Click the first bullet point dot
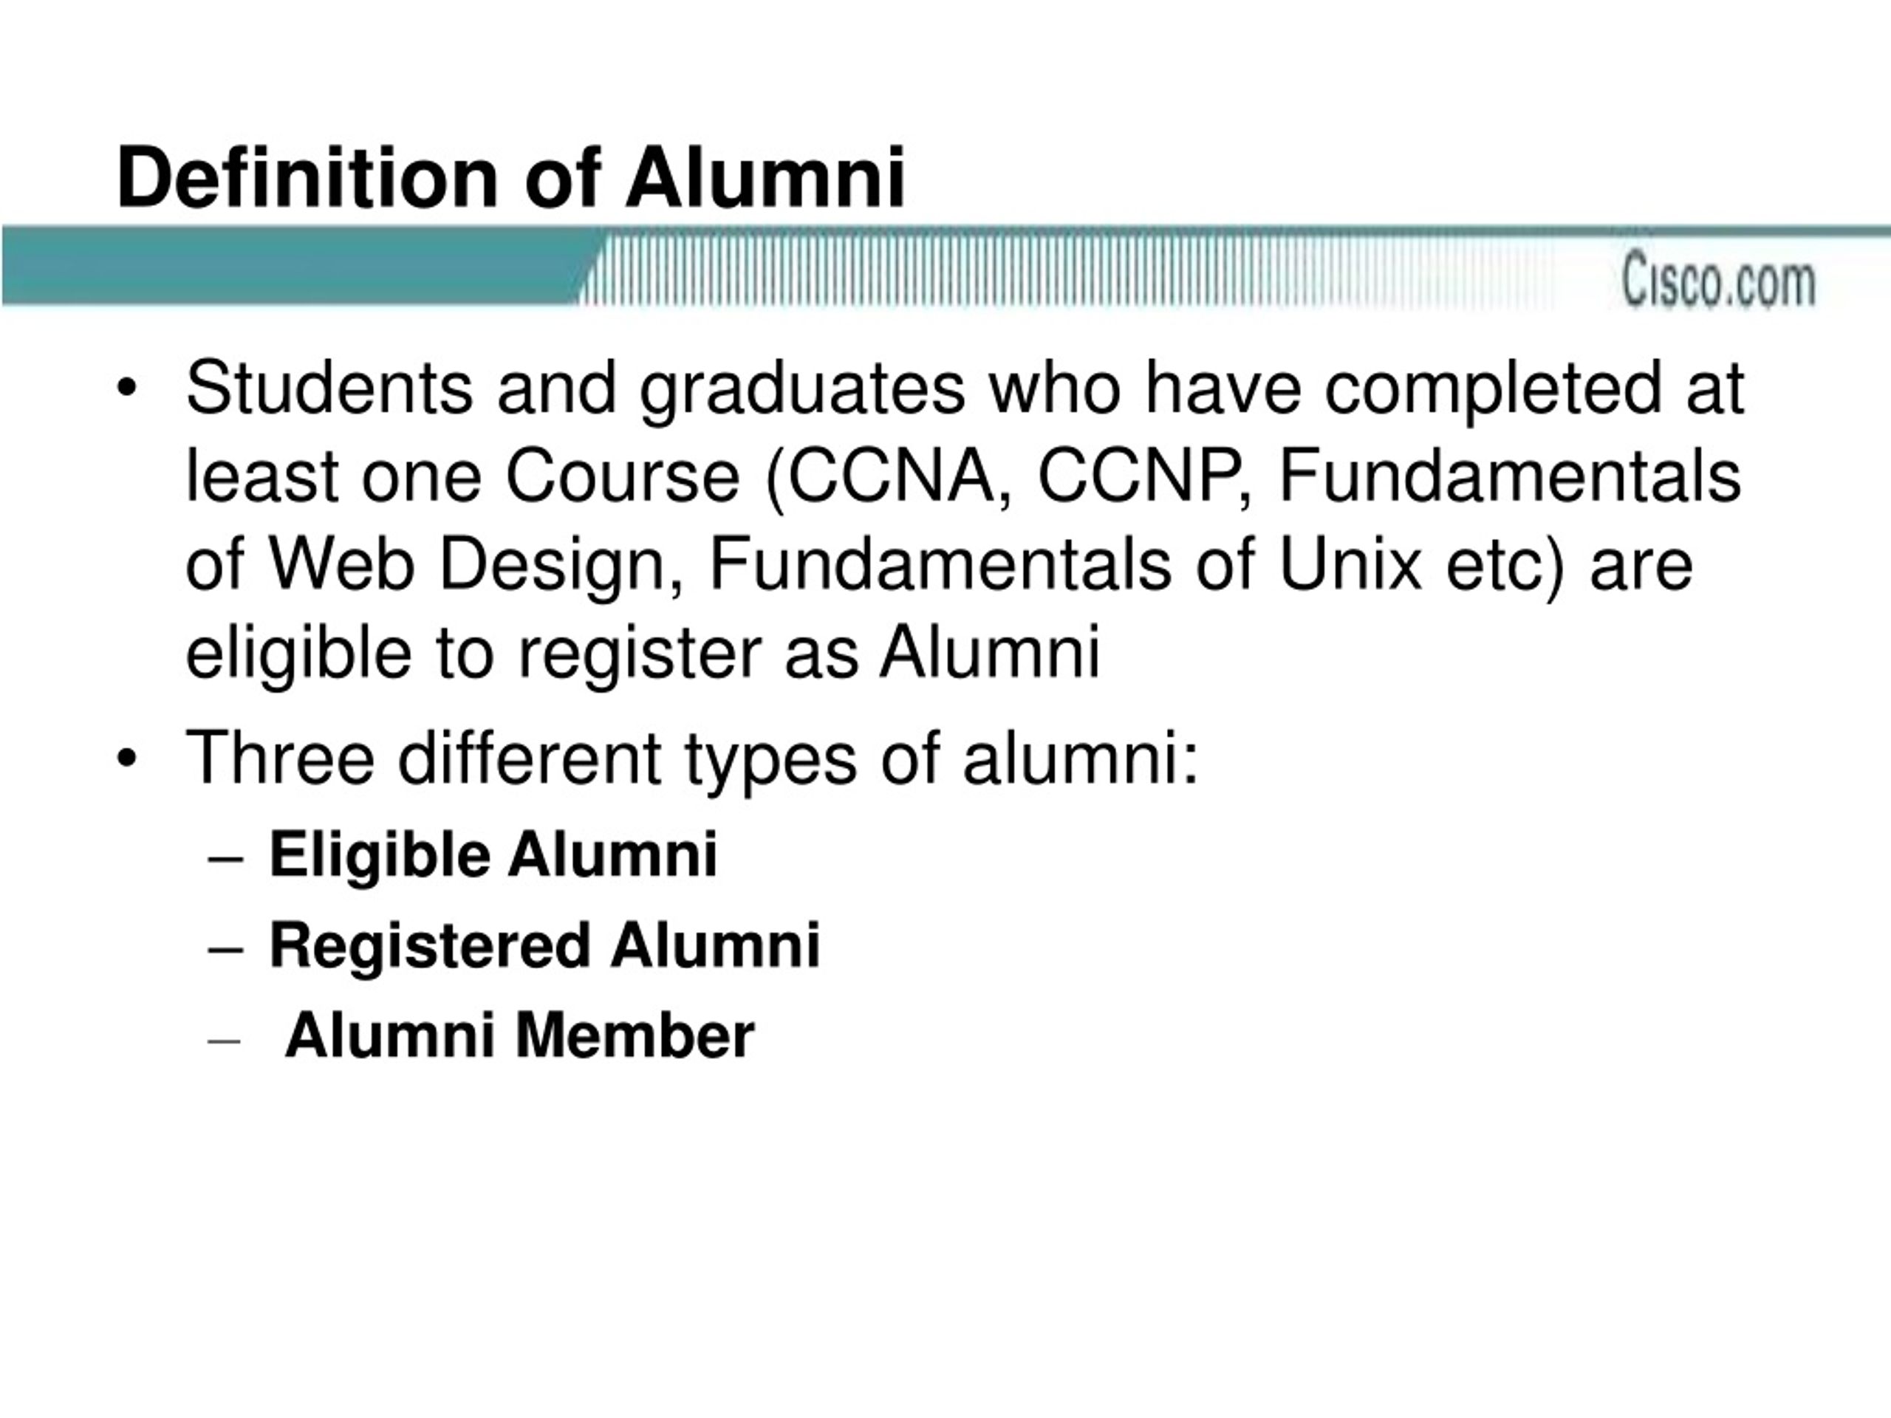 [126, 390]
